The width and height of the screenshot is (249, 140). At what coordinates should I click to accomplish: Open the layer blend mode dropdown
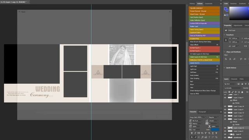pyautogui.click(x=233, y=88)
